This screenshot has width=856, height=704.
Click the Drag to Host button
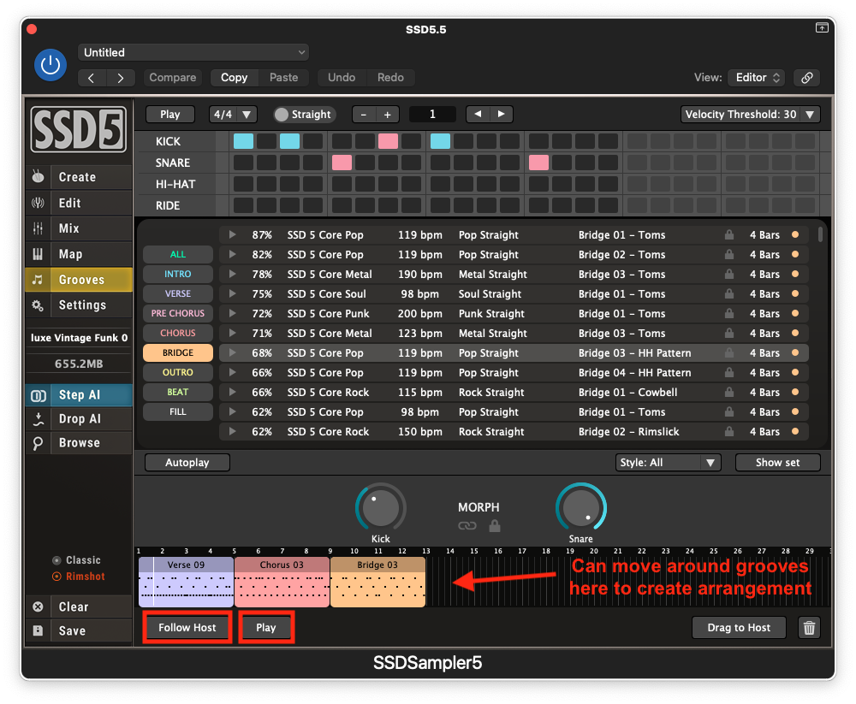739,628
